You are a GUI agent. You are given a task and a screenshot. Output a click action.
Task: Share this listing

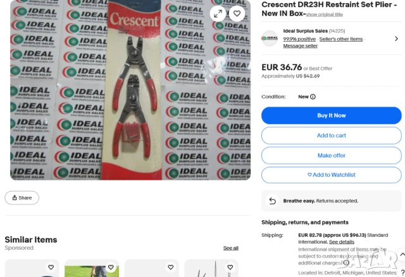coord(22,197)
